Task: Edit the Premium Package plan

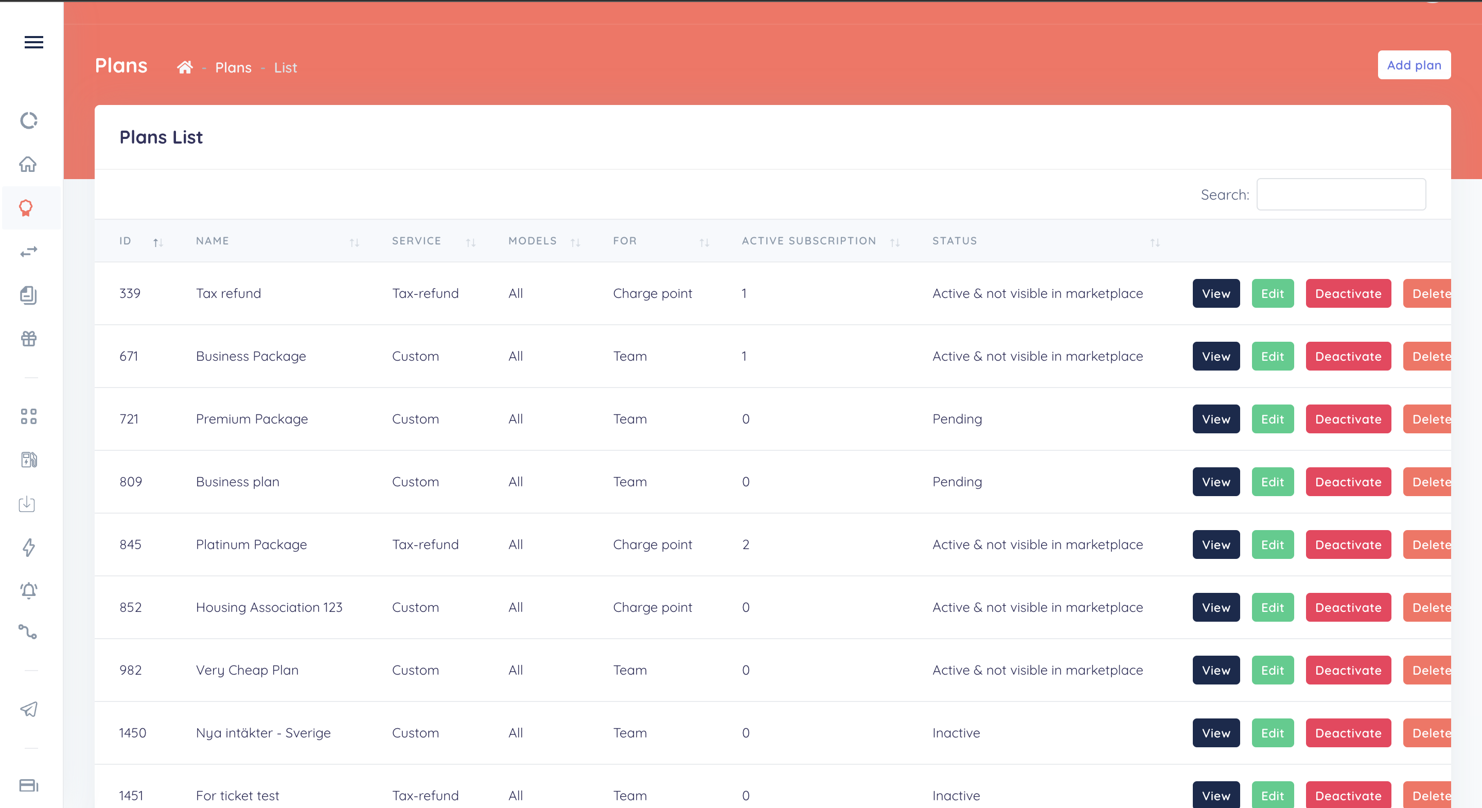Action: coord(1272,419)
